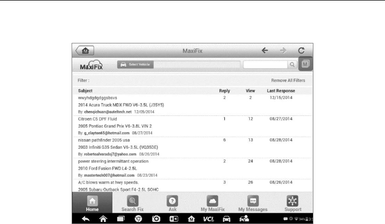Screen dimensions: 385x224
Task: Tap the Android back arrow
Action: pyautogui.click(x=85, y=219)
